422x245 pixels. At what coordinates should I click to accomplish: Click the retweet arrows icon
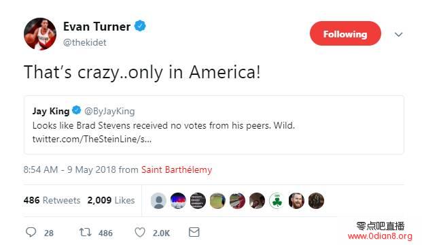[86, 232]
